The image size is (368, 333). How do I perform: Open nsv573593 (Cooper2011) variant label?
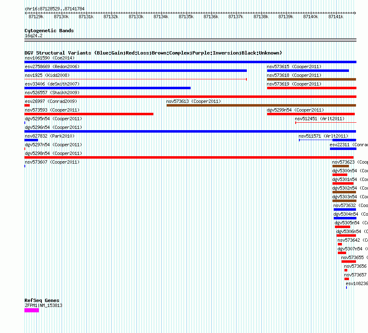[52, 110]
